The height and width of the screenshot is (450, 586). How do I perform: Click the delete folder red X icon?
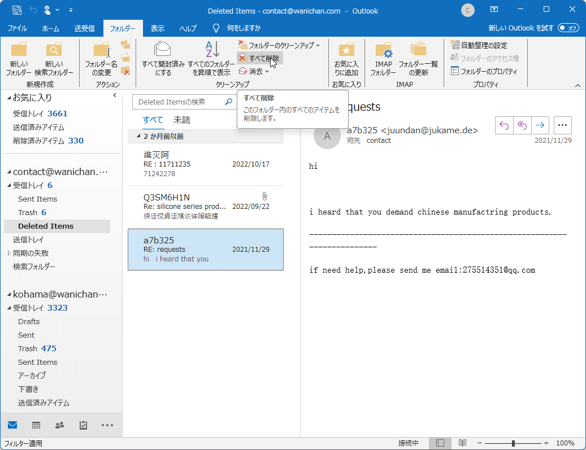126,71
